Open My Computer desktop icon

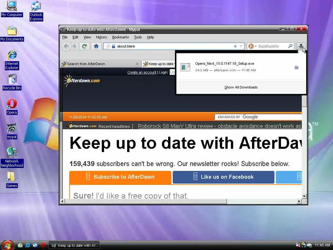tap(12, 9)
